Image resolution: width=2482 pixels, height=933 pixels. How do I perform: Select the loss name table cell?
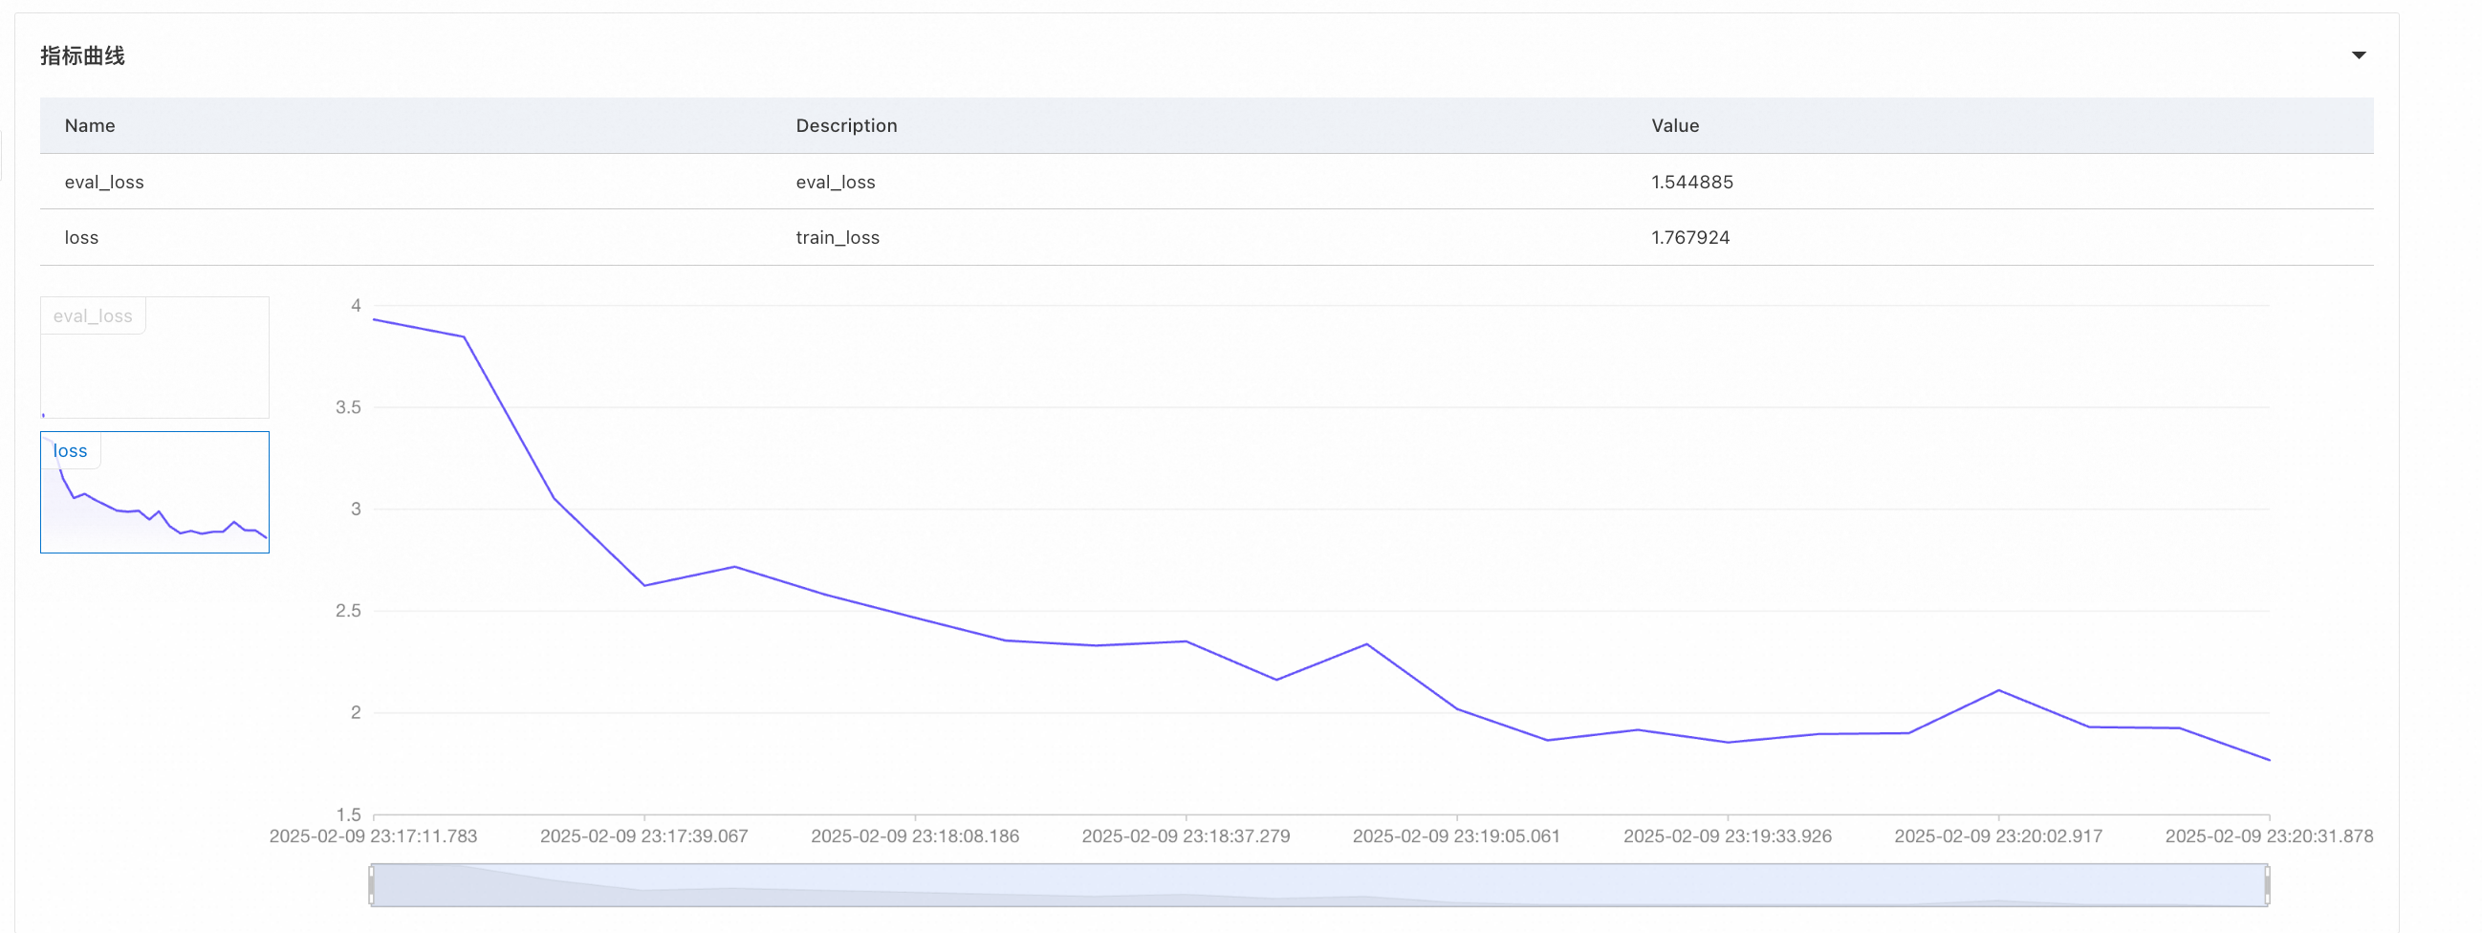click(x=82, y=237)
